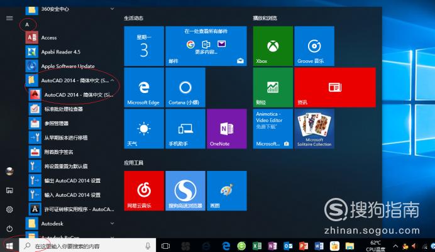Select the 应用工具 tile group header
The width and height of the screenshot is (435, 252).
coord(133,163)
